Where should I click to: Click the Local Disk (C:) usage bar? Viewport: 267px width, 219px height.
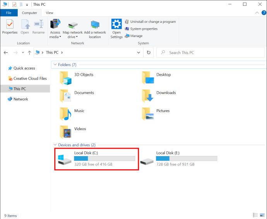(104, 158)
